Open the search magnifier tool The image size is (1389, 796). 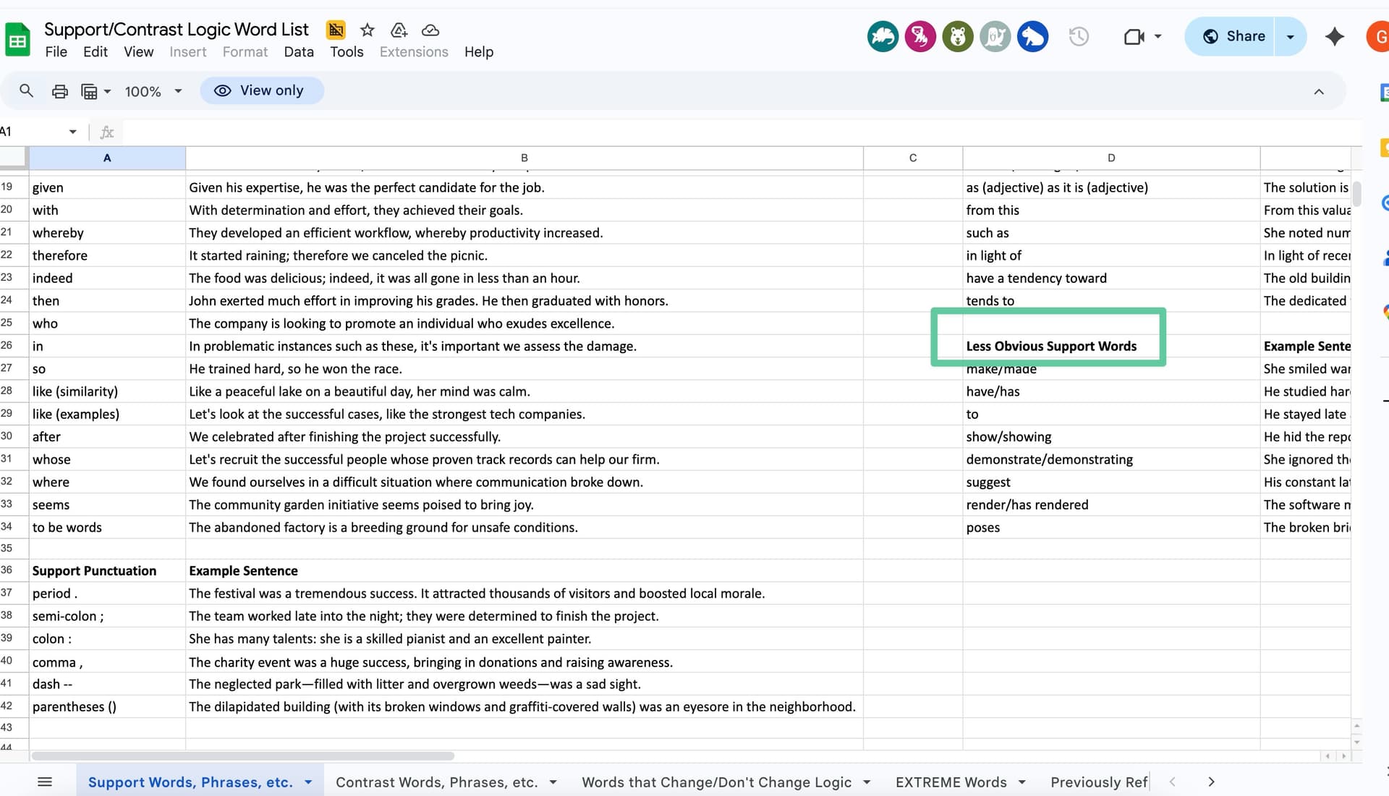tap(26, 90)
